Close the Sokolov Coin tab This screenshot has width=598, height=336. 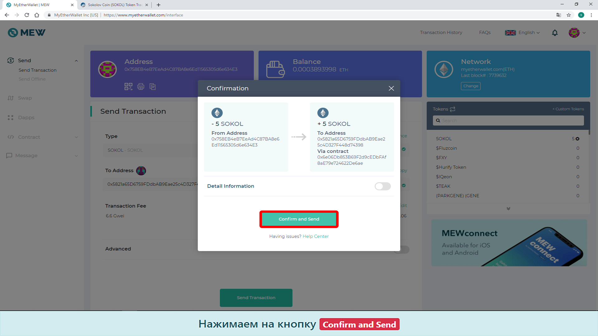[x=147, y=5]
